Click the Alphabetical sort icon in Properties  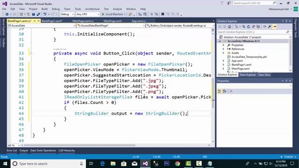pyautogui.click(x=225, y=91)
